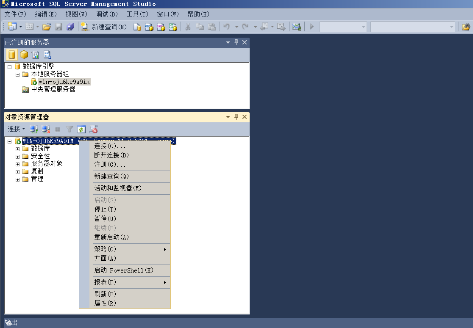
Task: Click the Refresh icon in Object Explorer toolbar
Action: 81,130
